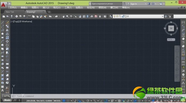The image size is (186, 103).
Task: Expand the Undo history dropdown arrow
Action: [x=53, y=17]
